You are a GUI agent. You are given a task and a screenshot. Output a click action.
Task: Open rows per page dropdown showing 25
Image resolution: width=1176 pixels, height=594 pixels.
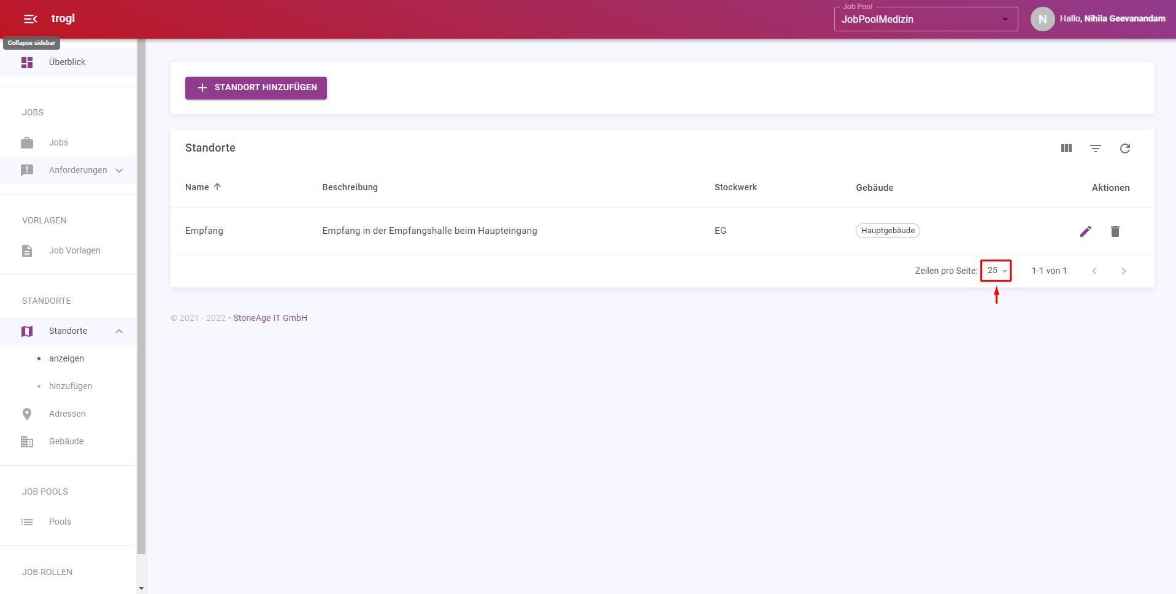coord(996,271)
